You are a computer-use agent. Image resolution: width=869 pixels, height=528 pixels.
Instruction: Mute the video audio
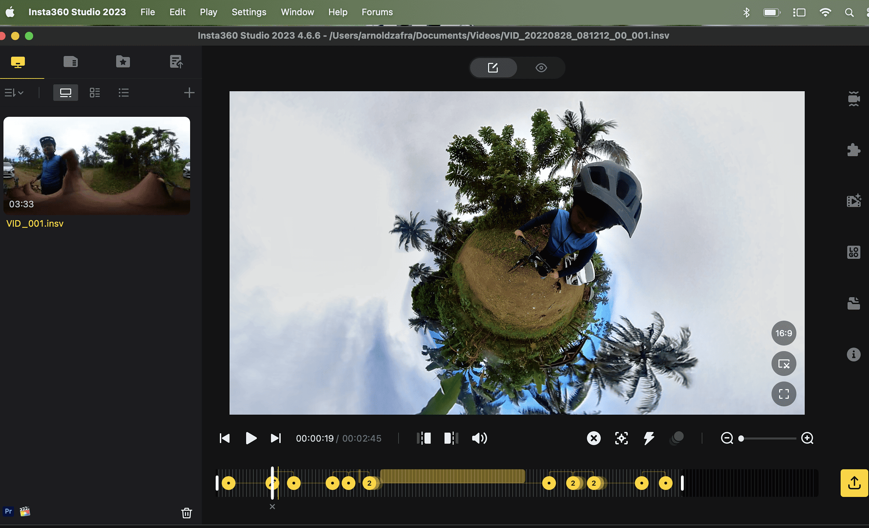pos(479,438)
